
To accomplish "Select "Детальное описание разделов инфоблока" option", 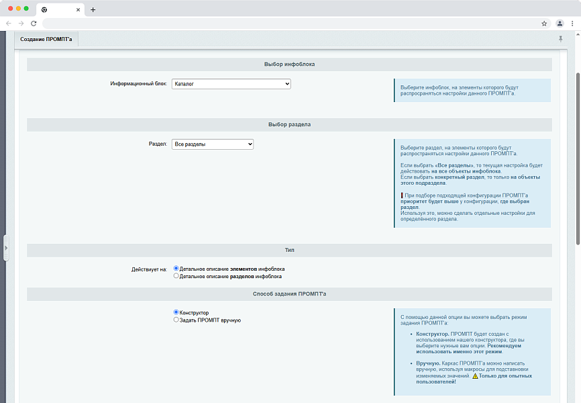I will pyautogui.click(x=176, y=276).
